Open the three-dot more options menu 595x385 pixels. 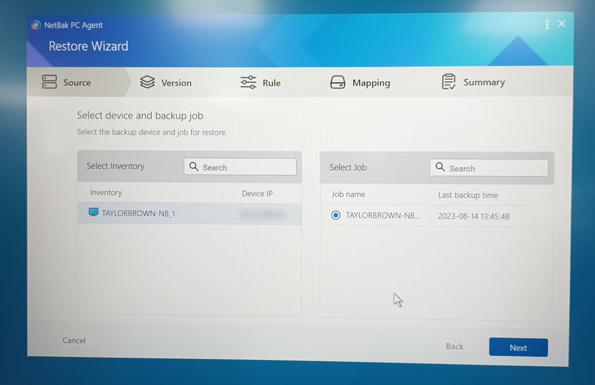(x=547, y=24)
